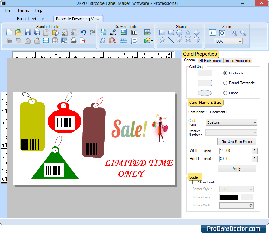
Task: Select the Ellipse card shape option
Action: coord(225,93)
